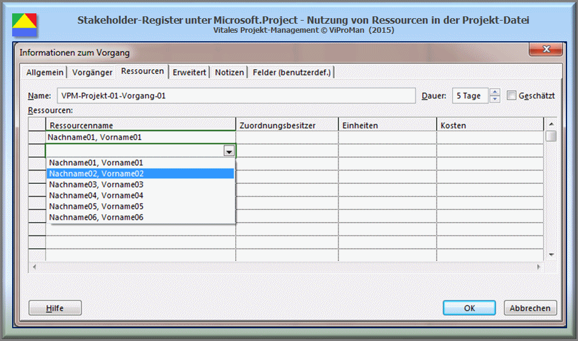Open the Notizen tab
Viewport: 578px width, 341px height.
coord(229,72)
